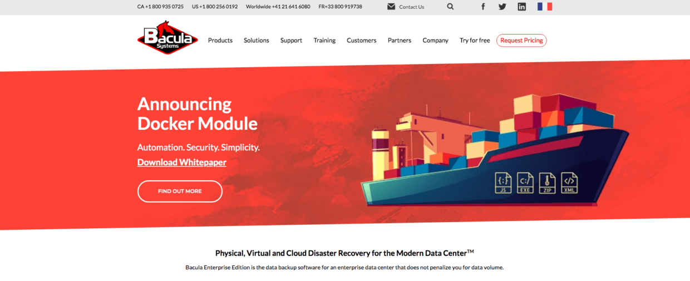The image size is (690, 281).
Task: Expand the Support menu
Action: click(291, 41)
